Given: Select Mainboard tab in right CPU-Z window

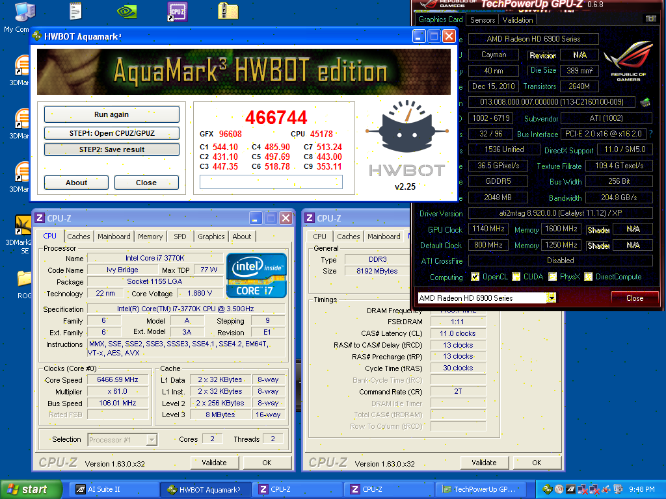Looking at the screenshot, I should pyautogui.click(x=384, y=237).
